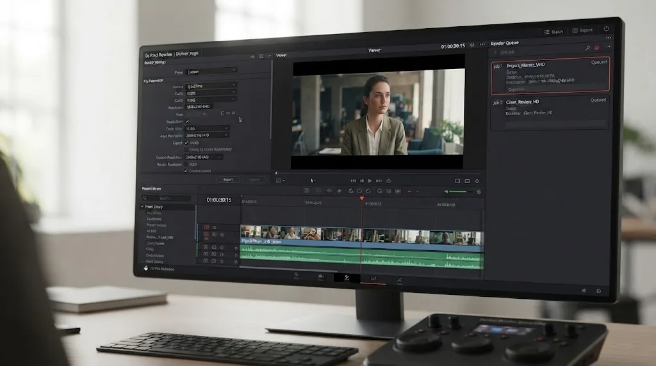The image size is (656, 366).
Task: Open the second Codec dropdown
Action: pos(211,100)
